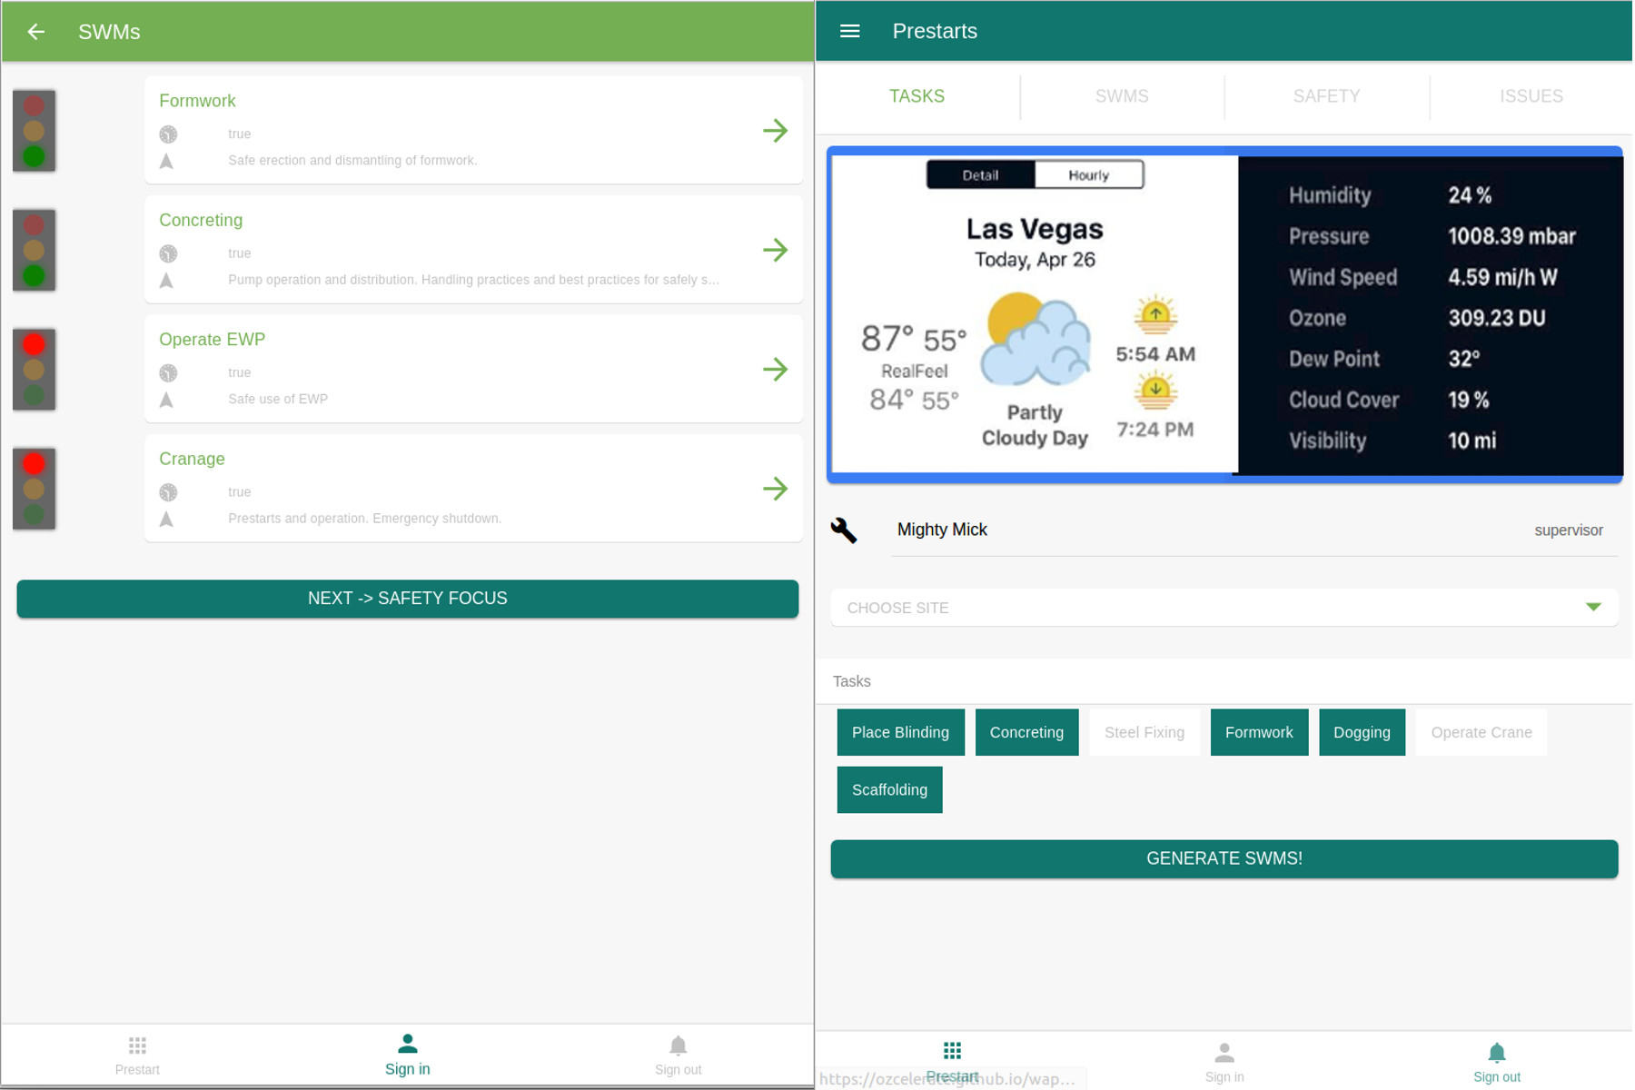Open Formwork SWMS with its arrow
This screenshot has width=1635, height=1090.
click(x=775, y=131)
